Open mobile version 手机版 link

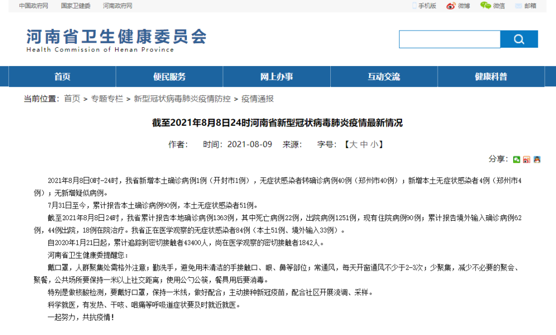[424, 6]
